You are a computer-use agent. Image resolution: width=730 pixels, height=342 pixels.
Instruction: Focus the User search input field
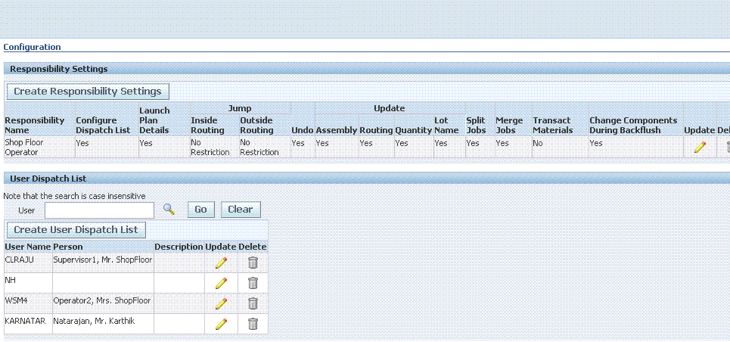99,210
